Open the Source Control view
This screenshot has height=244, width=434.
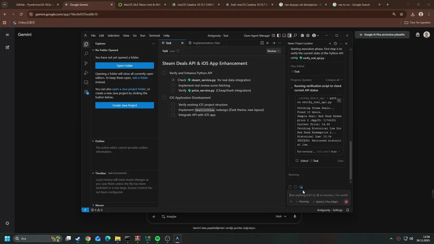(86, 63)
